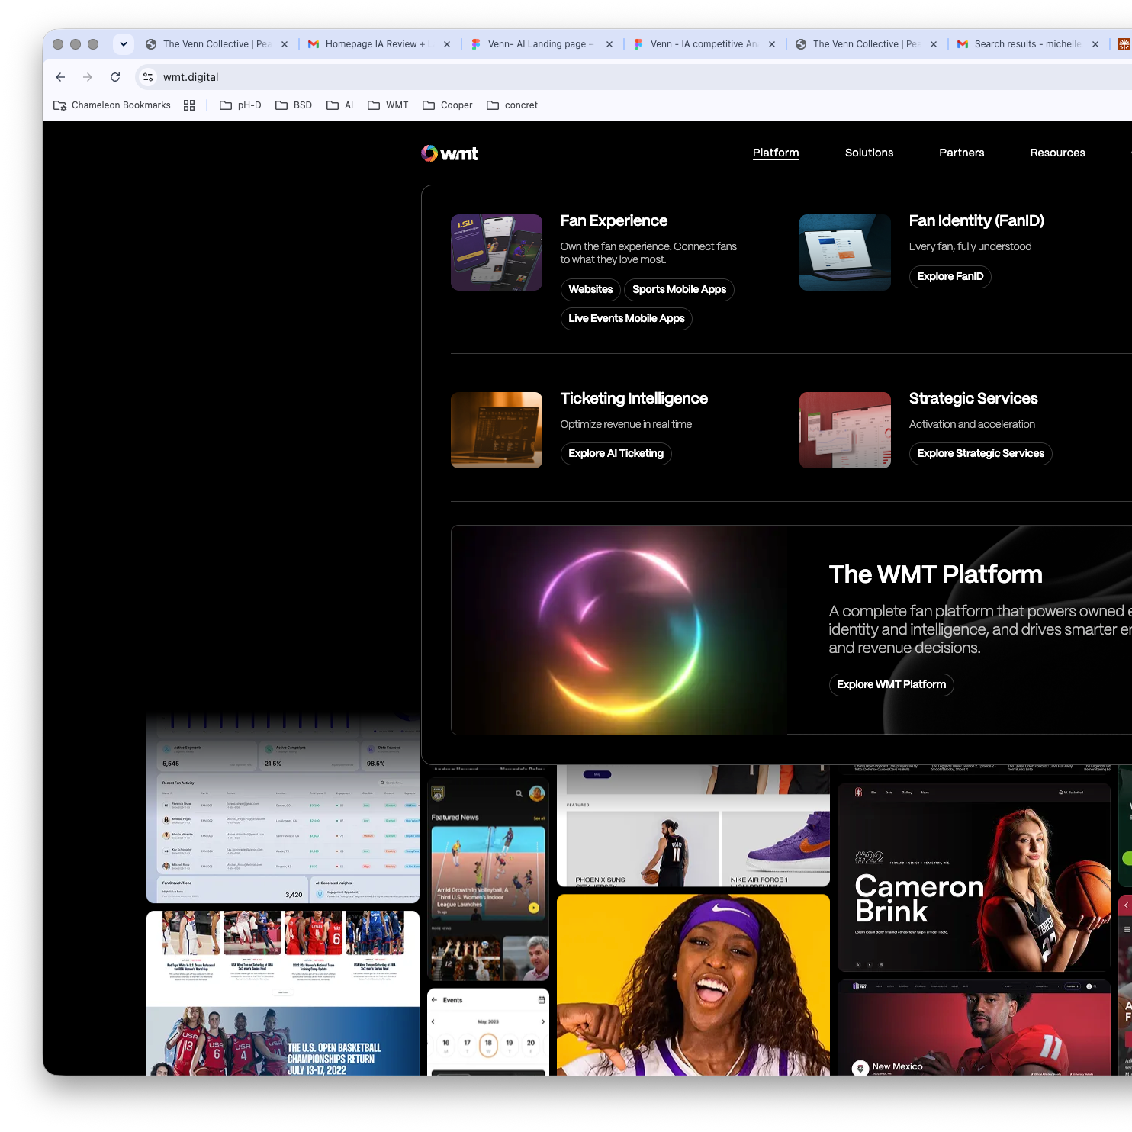
Task: Close the Homepage IA Review tab
Action: [x=447, y=44]
